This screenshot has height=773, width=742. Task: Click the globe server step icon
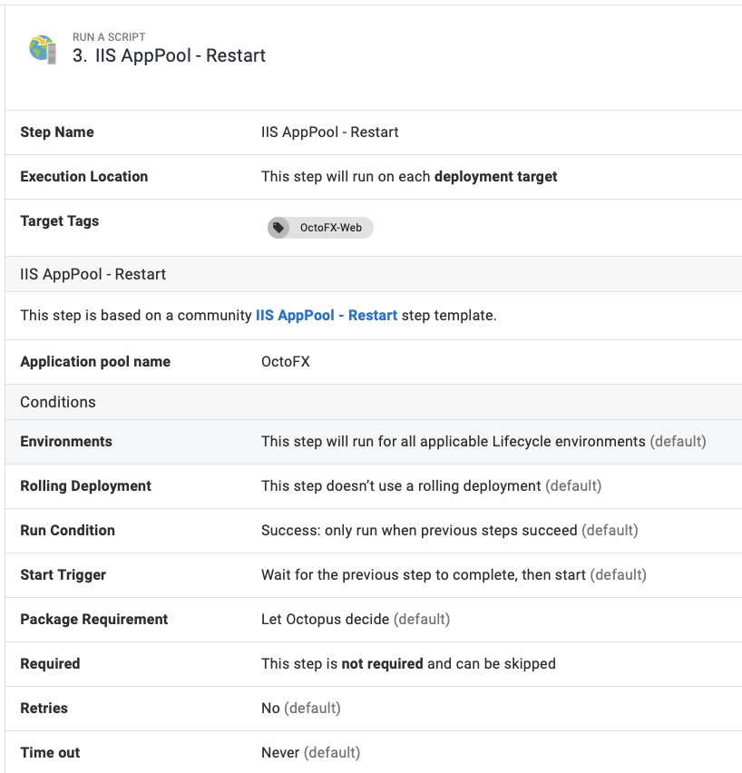(x=43, y=50)
